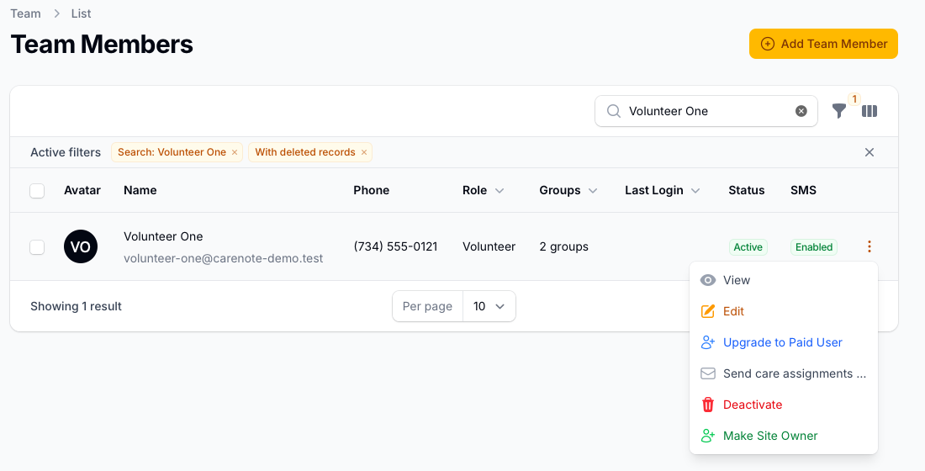Click the email volunteer-one@carenote-demo.test

tap(224, 258)
